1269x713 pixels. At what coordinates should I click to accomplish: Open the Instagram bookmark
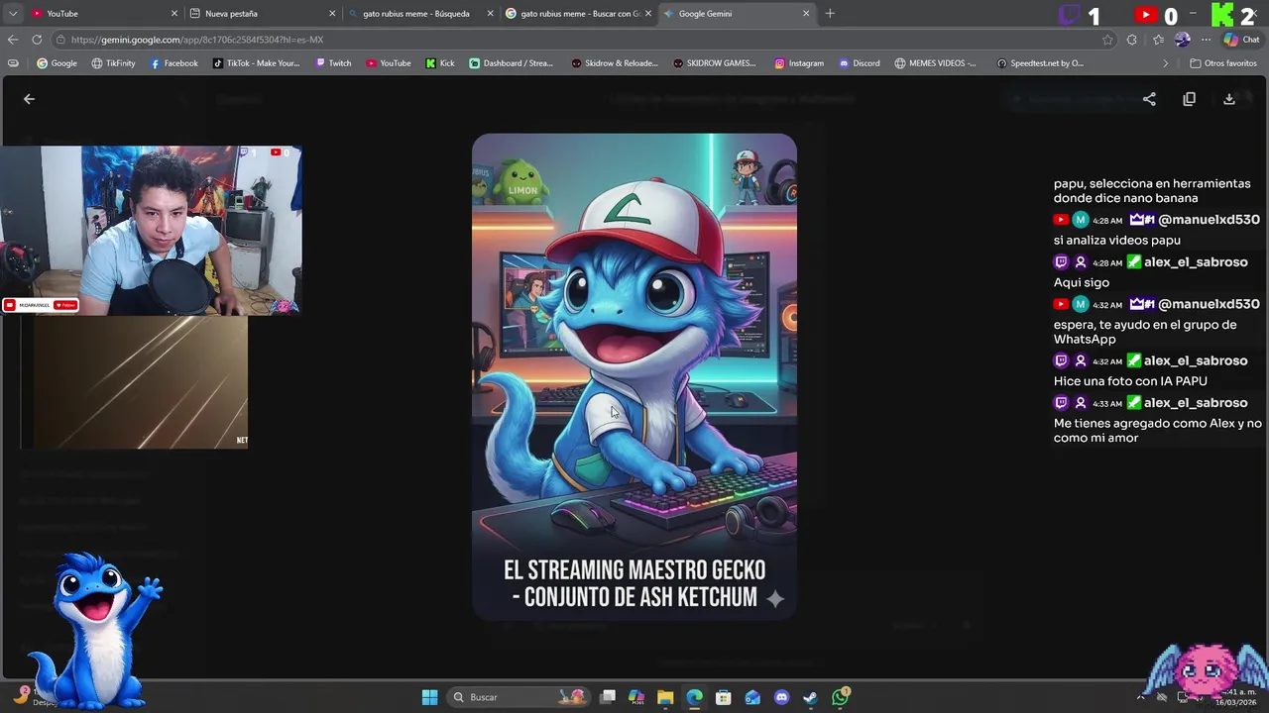tap(799, 63)
